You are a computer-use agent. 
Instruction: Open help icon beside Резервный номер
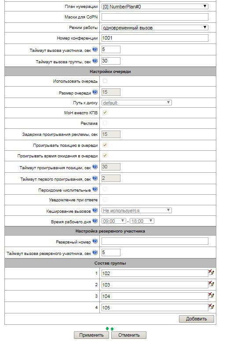pos(95,241)
